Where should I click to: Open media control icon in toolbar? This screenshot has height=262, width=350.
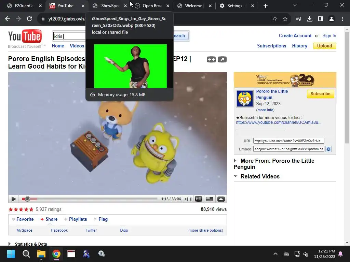[x=298, y=19]
